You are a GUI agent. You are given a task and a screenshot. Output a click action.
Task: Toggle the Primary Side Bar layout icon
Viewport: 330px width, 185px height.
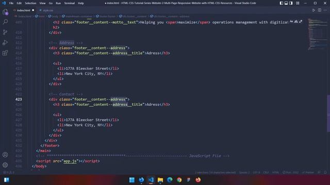282,3
